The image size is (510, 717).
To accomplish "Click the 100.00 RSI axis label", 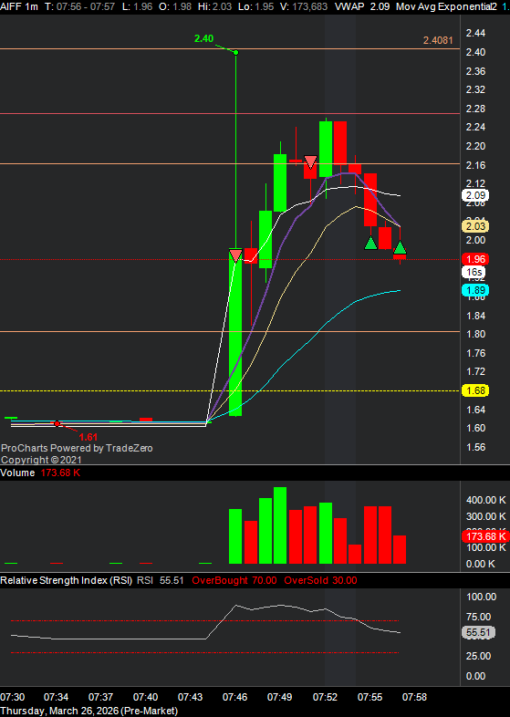I will point(481,597).
